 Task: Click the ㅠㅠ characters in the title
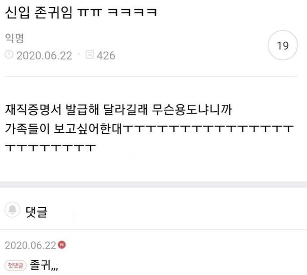click(x=90, y=12)
